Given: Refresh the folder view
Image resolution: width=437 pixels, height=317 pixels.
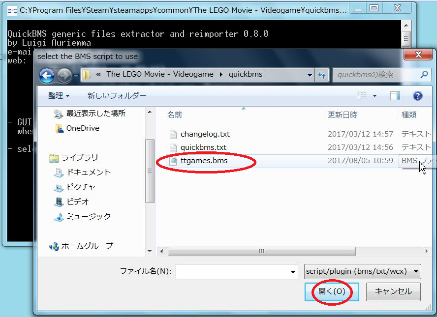Looking at the screenshot, I should click(322, 75).
